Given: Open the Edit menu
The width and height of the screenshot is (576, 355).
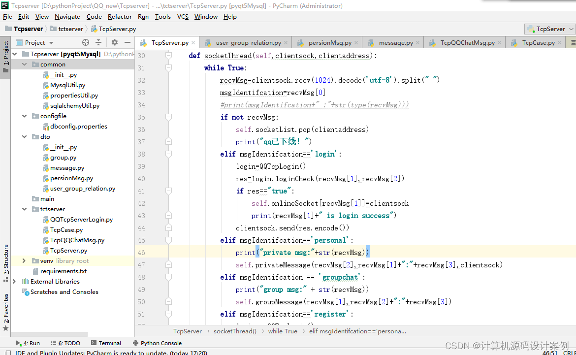Looking at the screenshot, I should click(x=24, y=17).
